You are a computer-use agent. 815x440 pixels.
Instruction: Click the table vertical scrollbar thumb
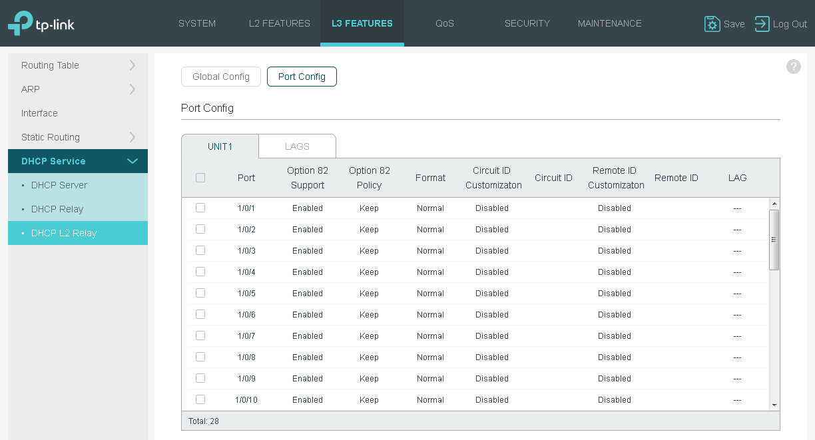click(x=774, y=240)
